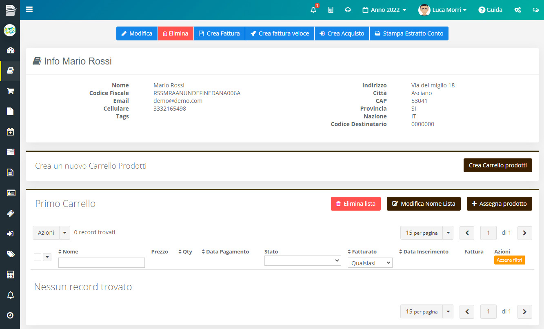Open the Luca Morri user menu
Screen dimensions: 544x329
pyautogui.click(x=443, y=10)
